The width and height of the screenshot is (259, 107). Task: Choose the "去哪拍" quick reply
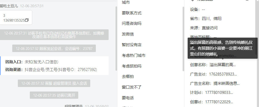128,77
